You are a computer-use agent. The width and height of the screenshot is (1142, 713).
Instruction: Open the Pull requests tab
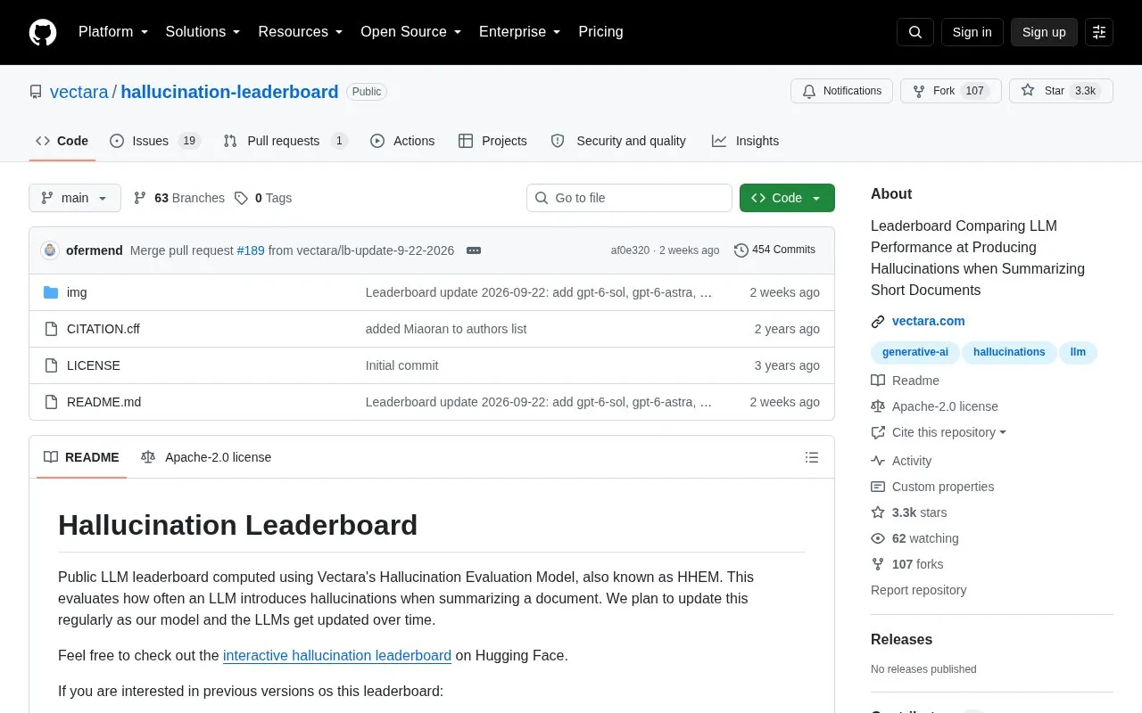(285, 141)
